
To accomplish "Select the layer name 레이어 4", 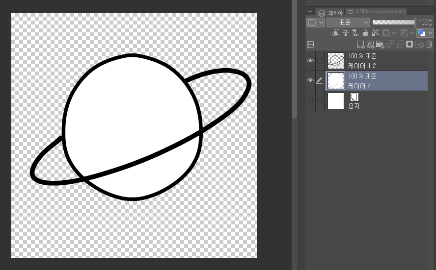I will click(x=359, y=86).
